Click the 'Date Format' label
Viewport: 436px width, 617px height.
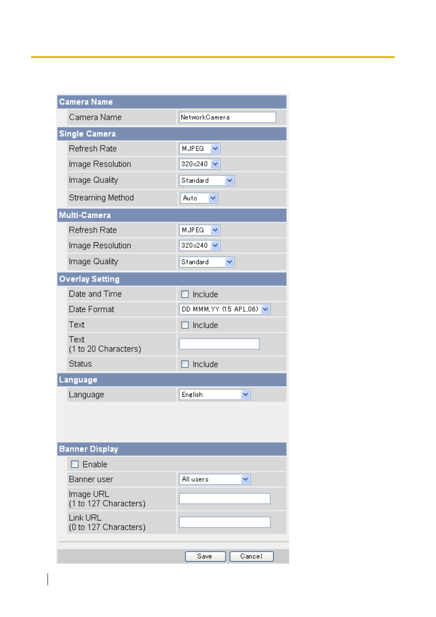tap(91, 309)
